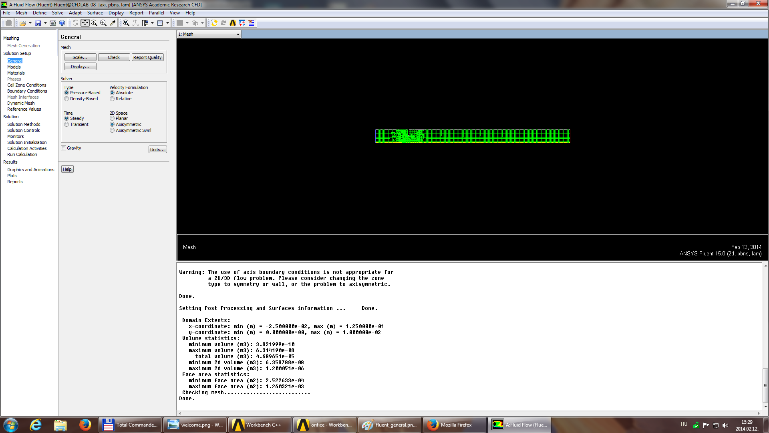This screenshot has height=433, width=769.
Task: Click the Check mesh button
Action: (x=114, y=57)
